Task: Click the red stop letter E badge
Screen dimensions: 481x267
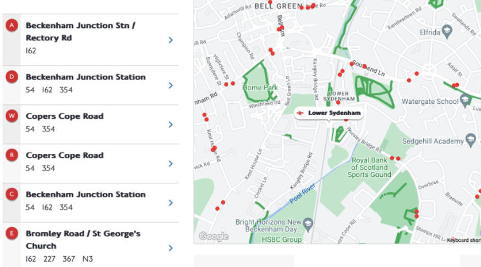Action: [12, 233]
